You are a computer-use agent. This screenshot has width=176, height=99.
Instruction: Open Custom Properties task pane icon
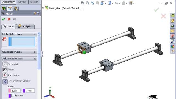click(172, 51)
